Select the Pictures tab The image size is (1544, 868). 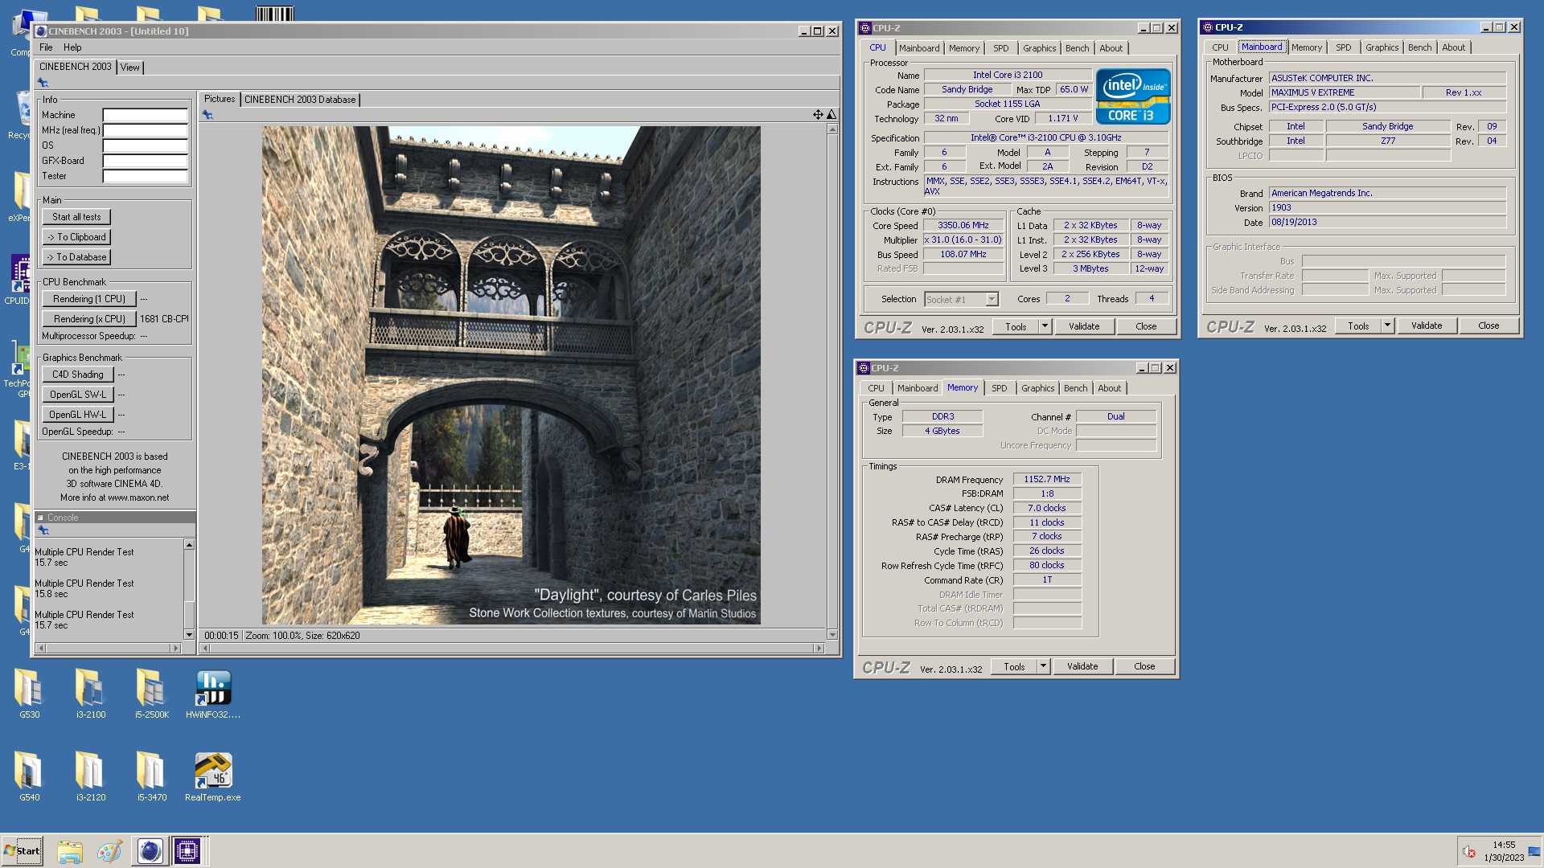point(220,99)
